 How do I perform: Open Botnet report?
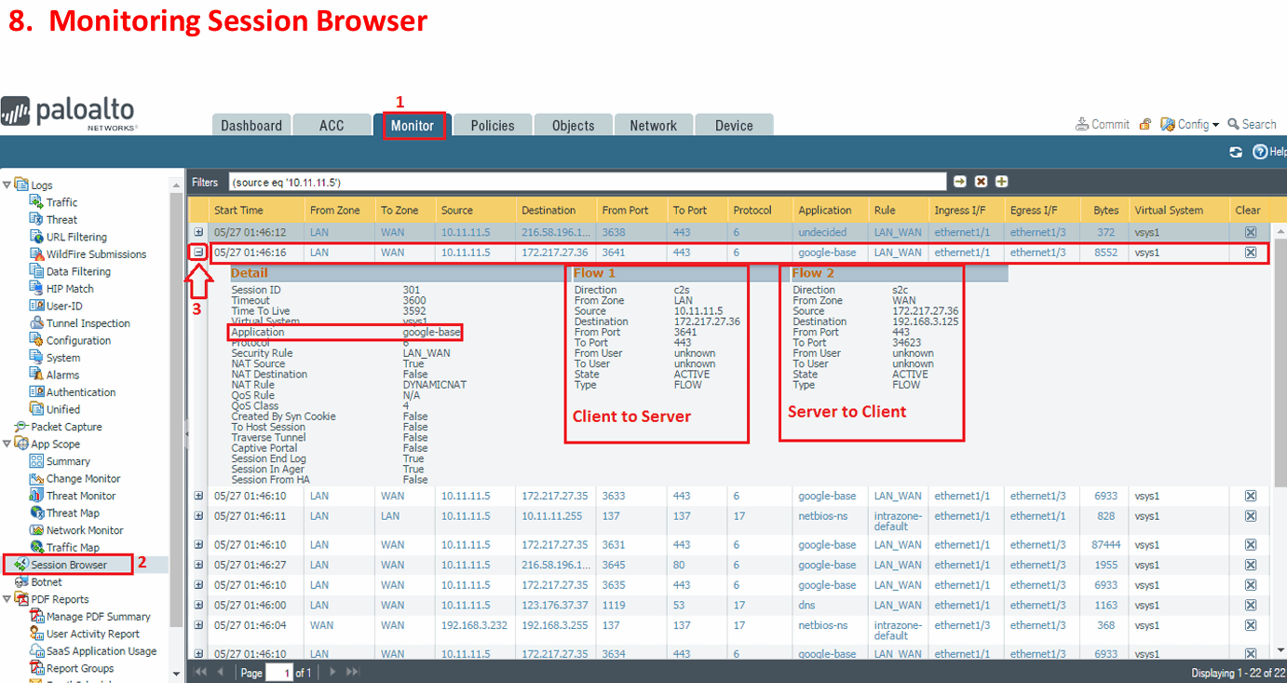[47, 582]
